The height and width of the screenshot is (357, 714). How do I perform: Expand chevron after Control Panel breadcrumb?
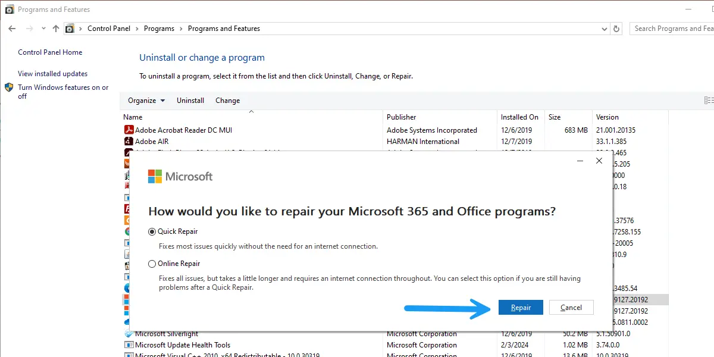pyautogui.click(x=137, y=29)
